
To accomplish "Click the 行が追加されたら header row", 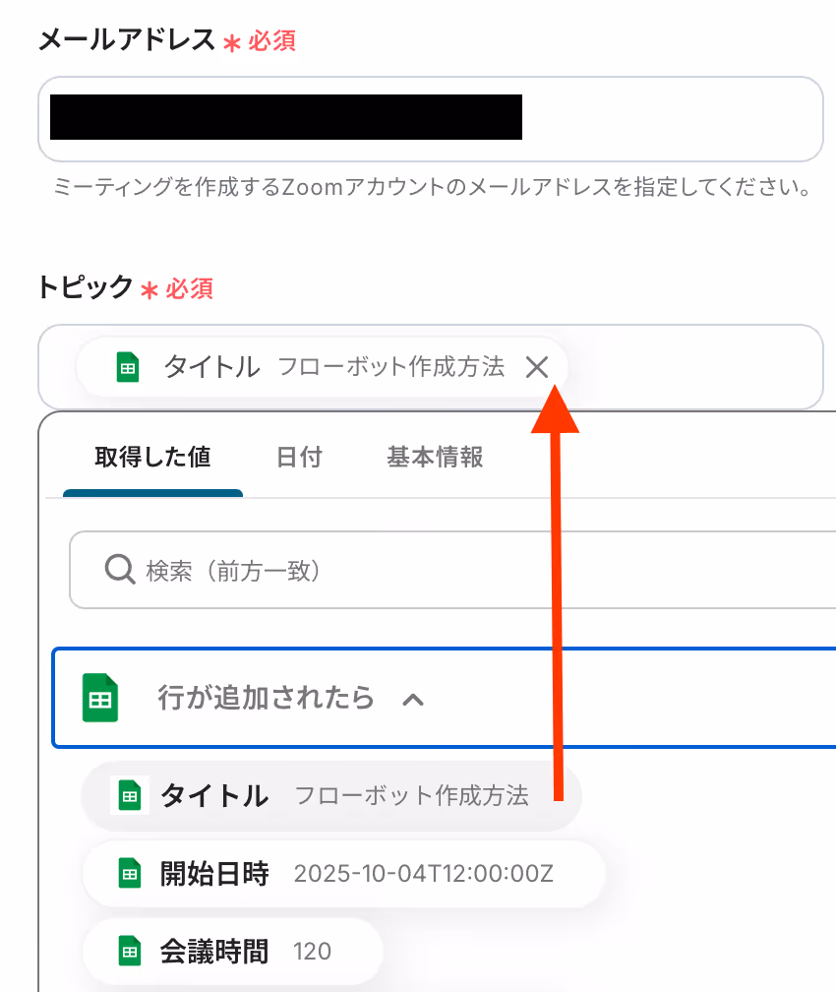I will [444, 698].
